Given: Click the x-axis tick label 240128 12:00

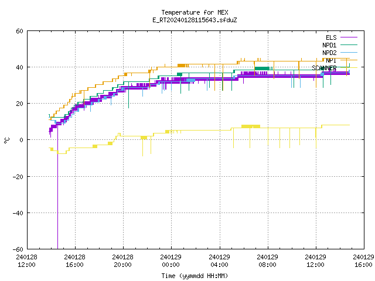Looking at the screenshot, I should pos(26,261).
